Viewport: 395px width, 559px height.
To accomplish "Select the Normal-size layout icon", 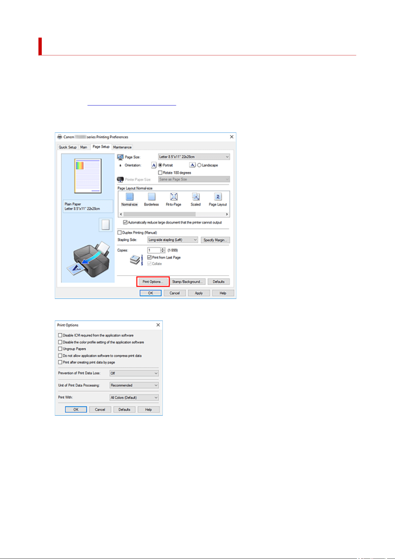I will click(130, 197).
